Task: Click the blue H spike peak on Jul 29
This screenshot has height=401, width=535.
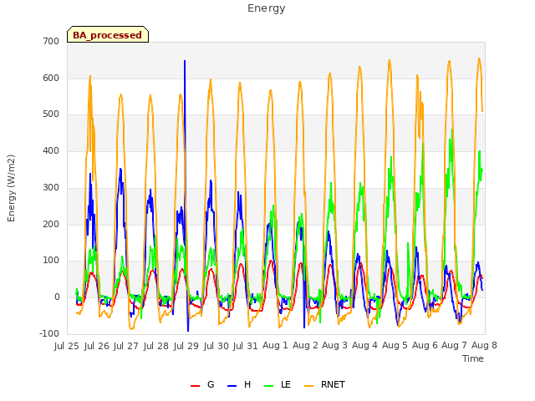Action: point(185,61)
